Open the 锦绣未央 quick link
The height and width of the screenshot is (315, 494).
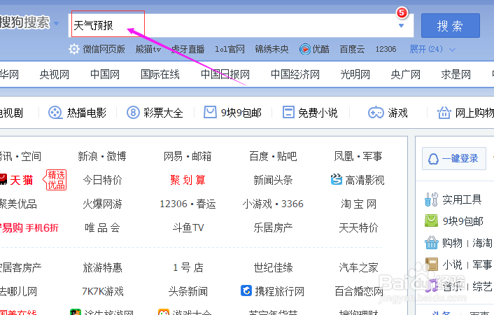tap(271, 49)
